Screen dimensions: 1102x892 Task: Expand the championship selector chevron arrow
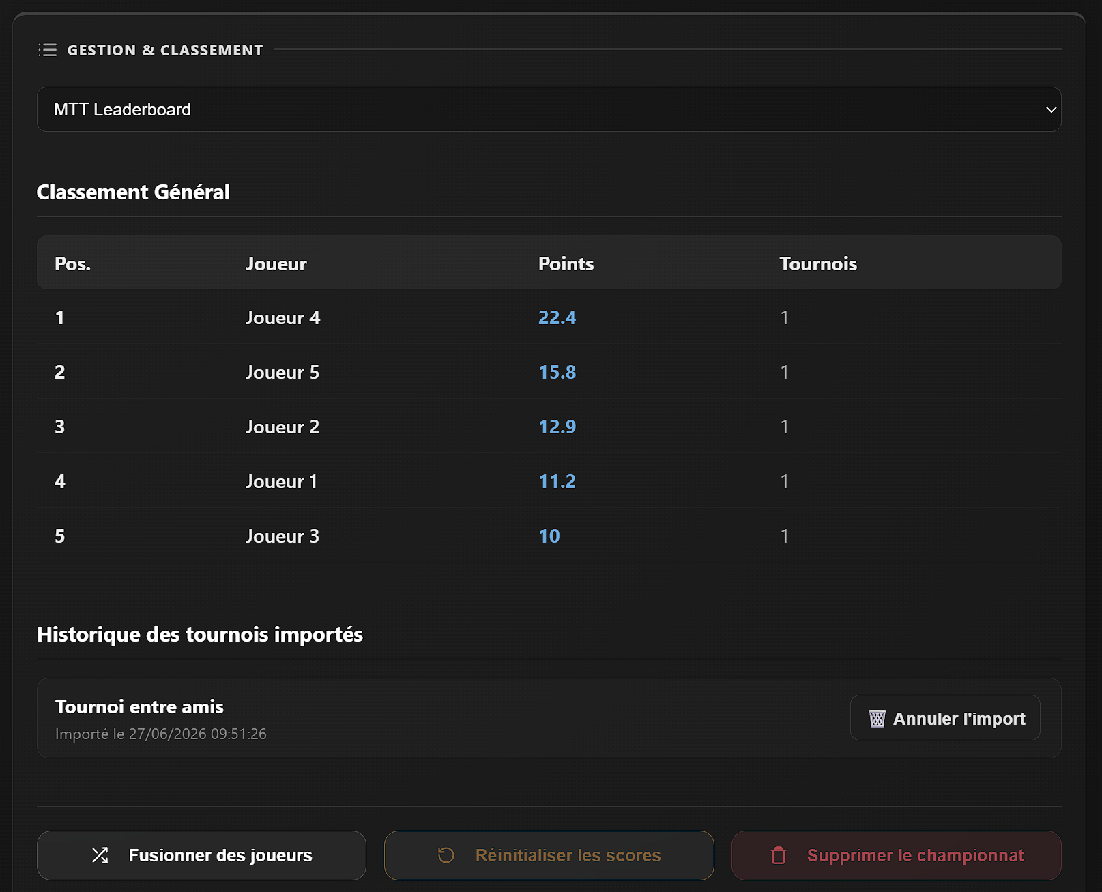(1051, 109)
